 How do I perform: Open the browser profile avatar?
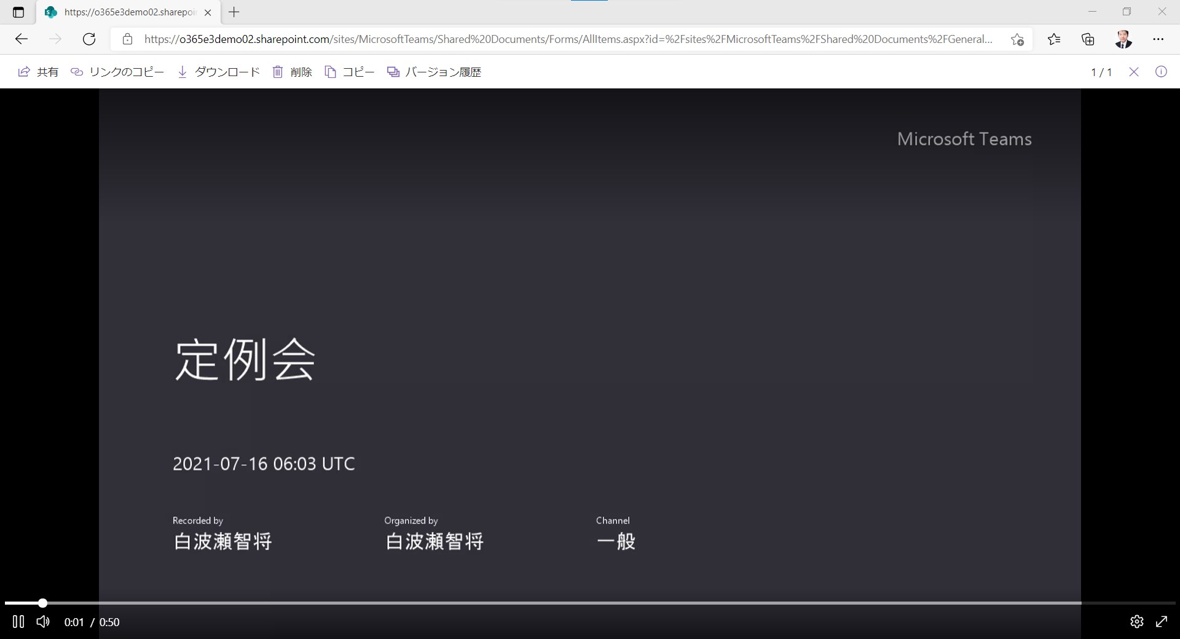(1123, 39)
